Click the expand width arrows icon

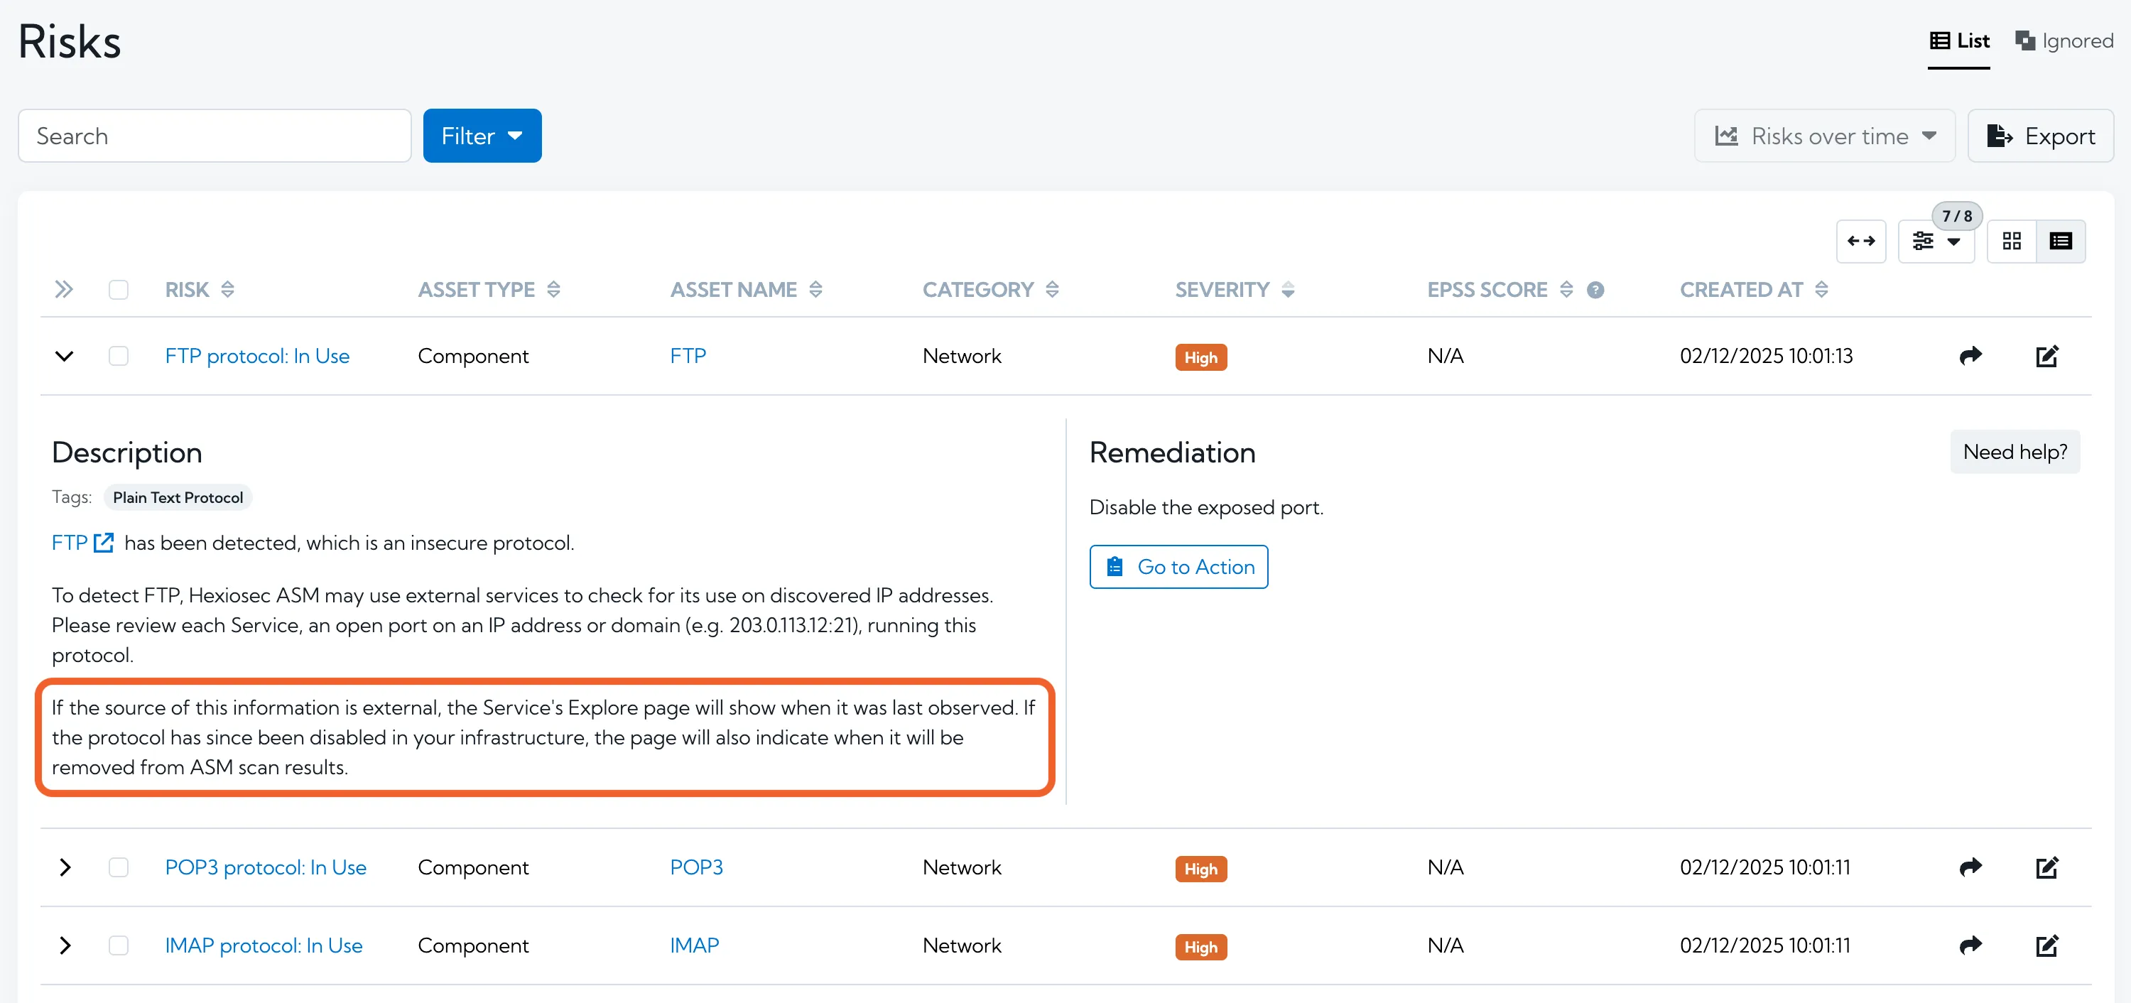(1860, 241)
